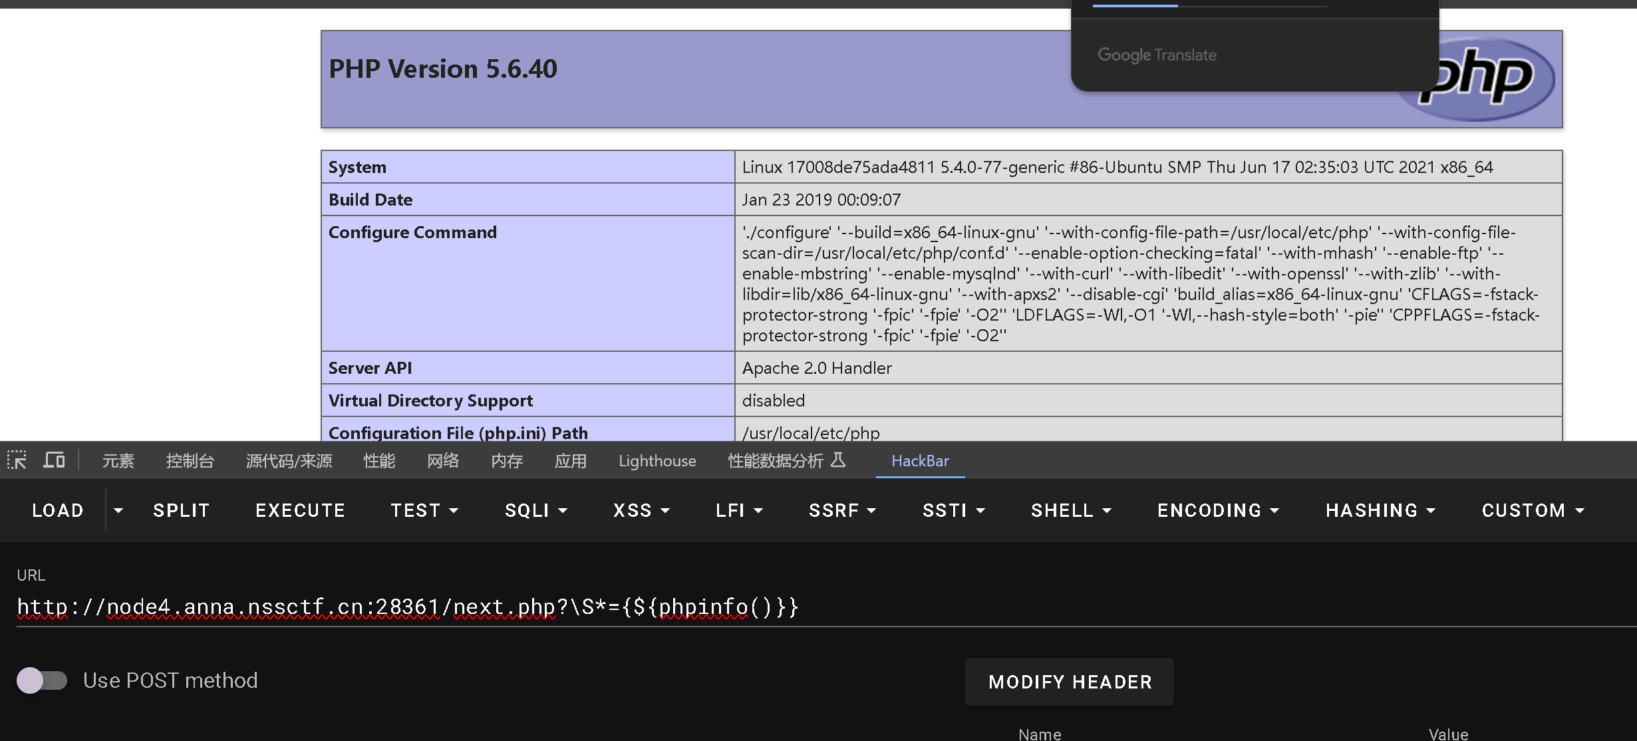Image resolution: width=1637 pixels, height=741 pixels.
Task: Enable the Use POST method switch
Action: click(42, 680)
